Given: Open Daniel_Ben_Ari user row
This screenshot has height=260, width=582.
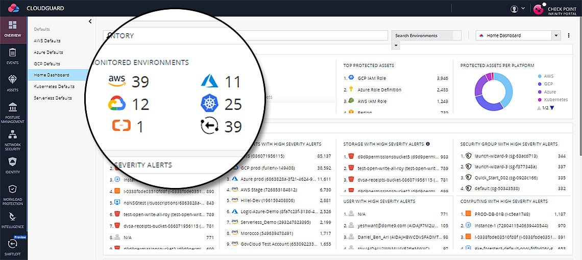Looking at the screenshot, I should pyautogui.click(x=396, y=237).
